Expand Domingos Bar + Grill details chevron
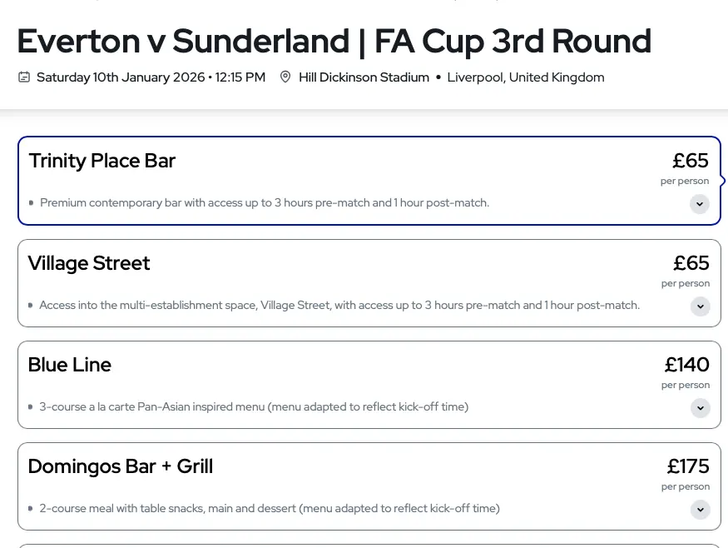 coord(700,510)
